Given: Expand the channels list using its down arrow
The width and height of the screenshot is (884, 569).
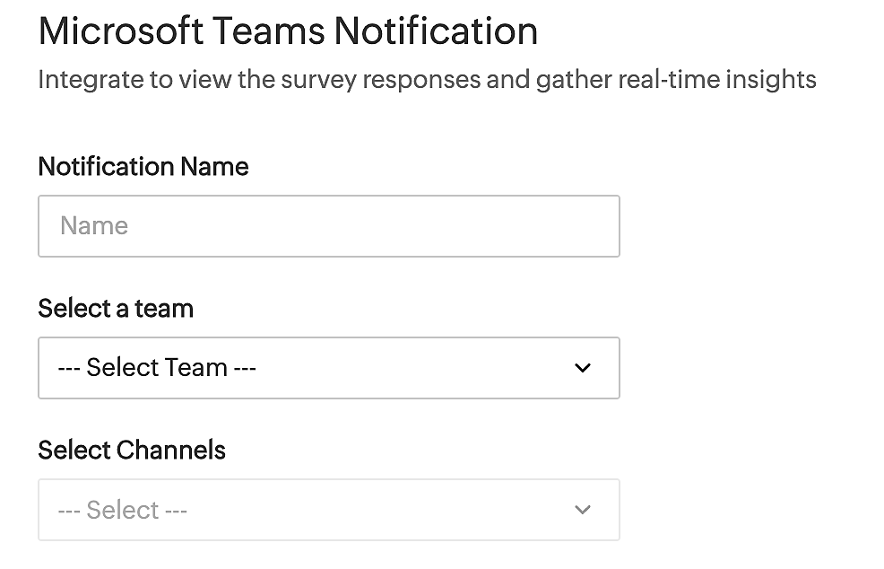Looking at the screenshot, I should pyautogui.click(x=583, y=510).
